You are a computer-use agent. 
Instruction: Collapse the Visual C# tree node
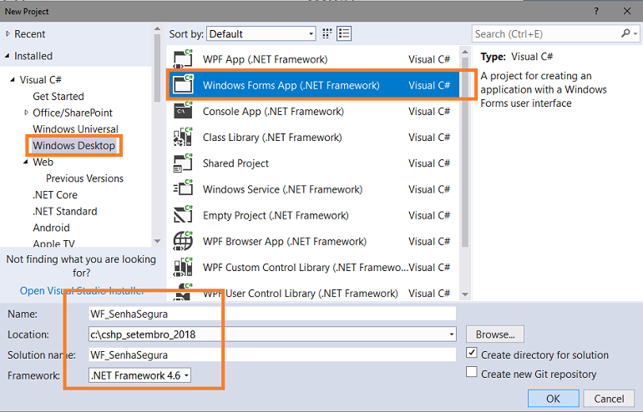13,79
